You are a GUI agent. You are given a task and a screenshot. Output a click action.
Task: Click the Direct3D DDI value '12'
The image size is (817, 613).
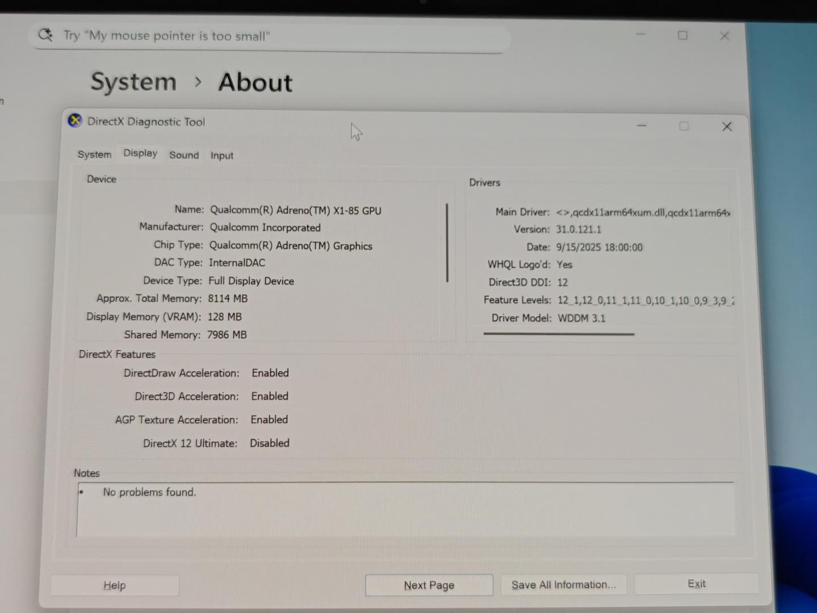pyautogui.click(x=562, y=283)
